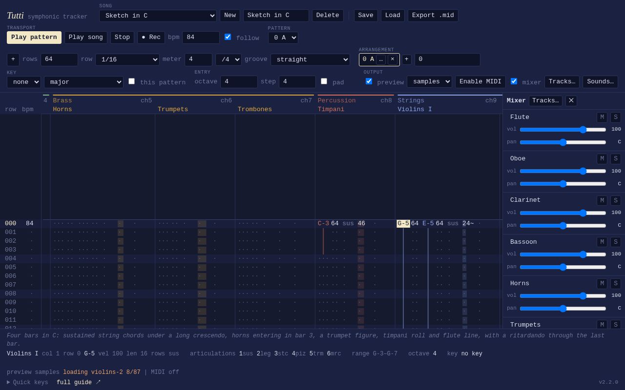Adjust the Flute volume slider
This screenshot has width=625, height=390.
(563, 130)
